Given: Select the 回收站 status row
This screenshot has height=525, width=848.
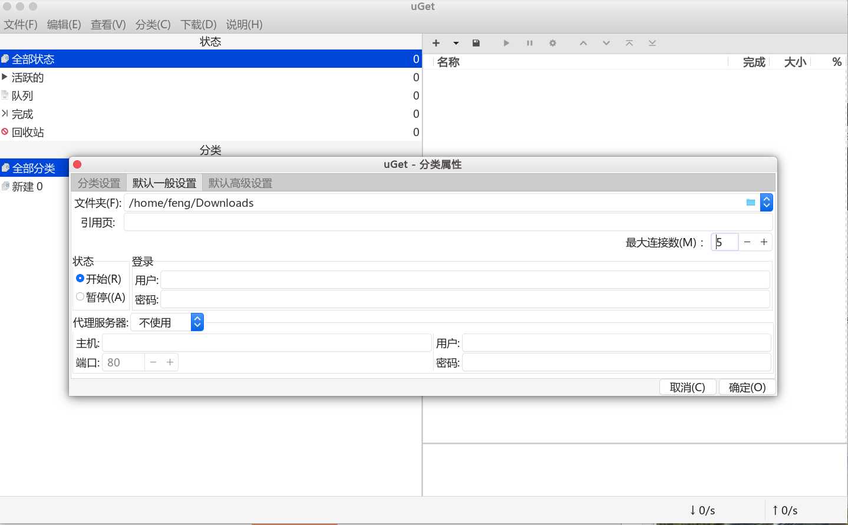Looking at the screenshot, I should point(211,132).
